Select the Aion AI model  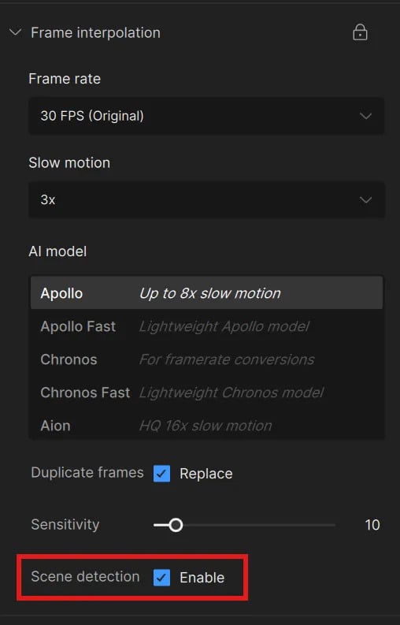pos(206,426)
